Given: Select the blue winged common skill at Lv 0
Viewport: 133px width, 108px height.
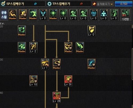Looking at the screenshot, I should coord(43,15).
